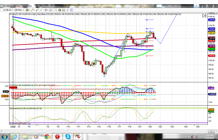This screenshot has width=218, height=140.
Task: Click the blue 103.61 price marker
Action: point(212,29)
